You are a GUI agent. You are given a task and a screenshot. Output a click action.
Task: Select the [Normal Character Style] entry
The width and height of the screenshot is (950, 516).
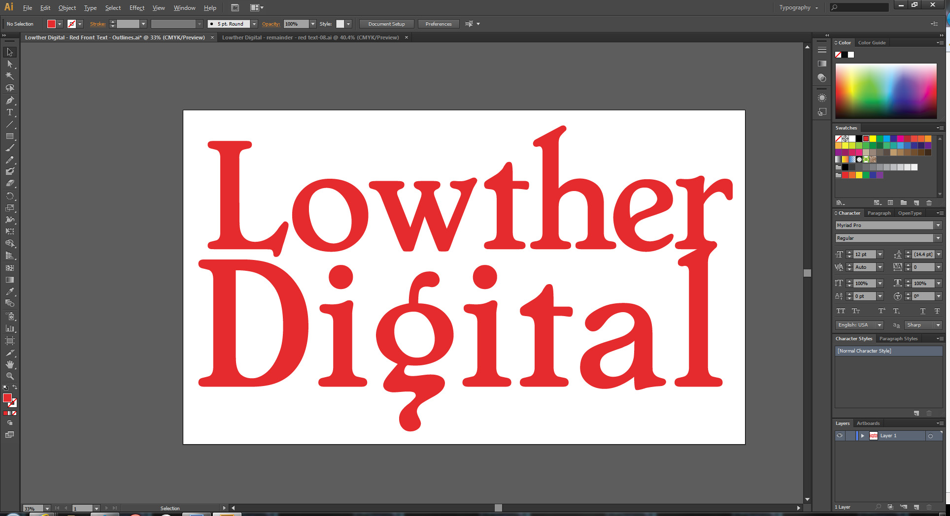(x=888, y=351)
